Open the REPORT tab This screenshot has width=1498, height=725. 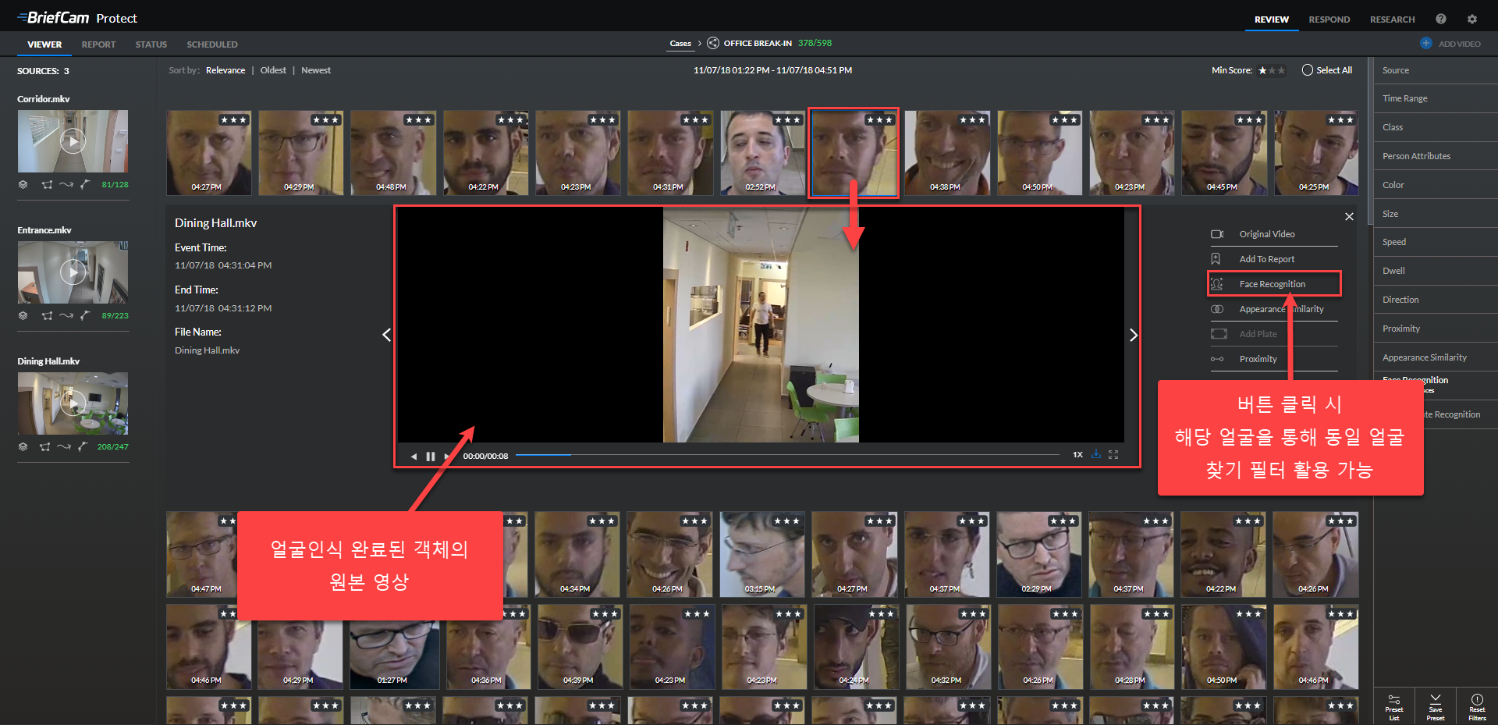(x=98, y=44)
